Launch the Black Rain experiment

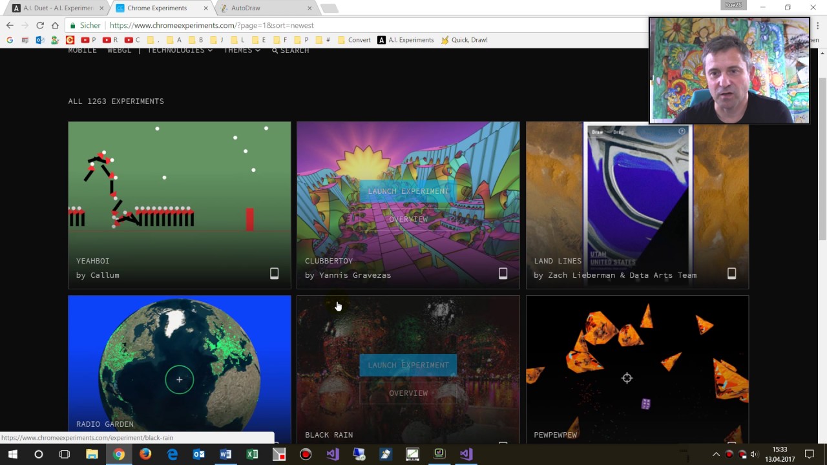[x=408, y=365]
